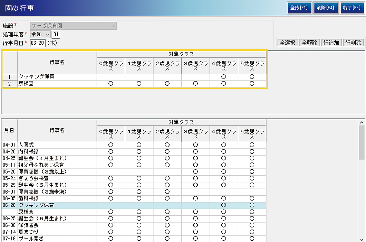
Task: Click the vertical scrollbar thumb of event list
Action: tap(362, 142)
